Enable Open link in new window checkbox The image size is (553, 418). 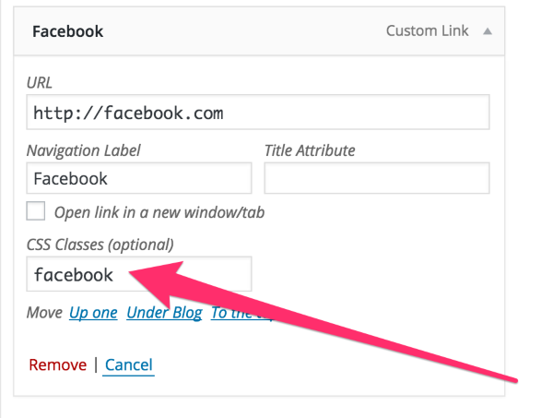click(36, 212)
